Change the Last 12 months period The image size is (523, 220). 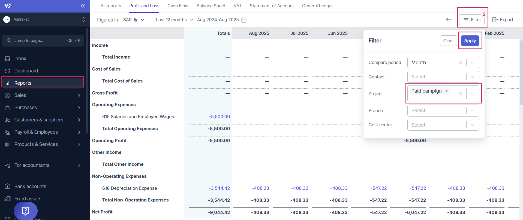click(175, 20)
